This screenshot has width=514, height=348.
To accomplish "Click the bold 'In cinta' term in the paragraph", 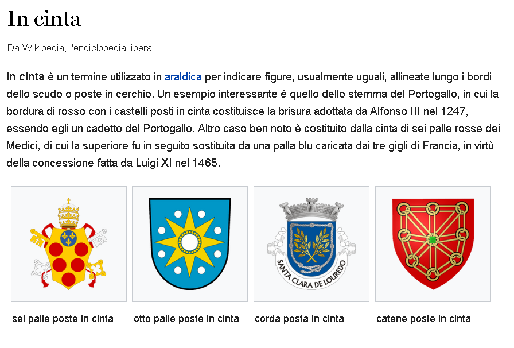I will point(26,77).
